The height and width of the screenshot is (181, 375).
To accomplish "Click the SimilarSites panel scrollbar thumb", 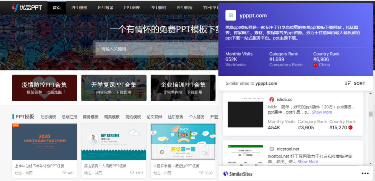I will [371, 114].
